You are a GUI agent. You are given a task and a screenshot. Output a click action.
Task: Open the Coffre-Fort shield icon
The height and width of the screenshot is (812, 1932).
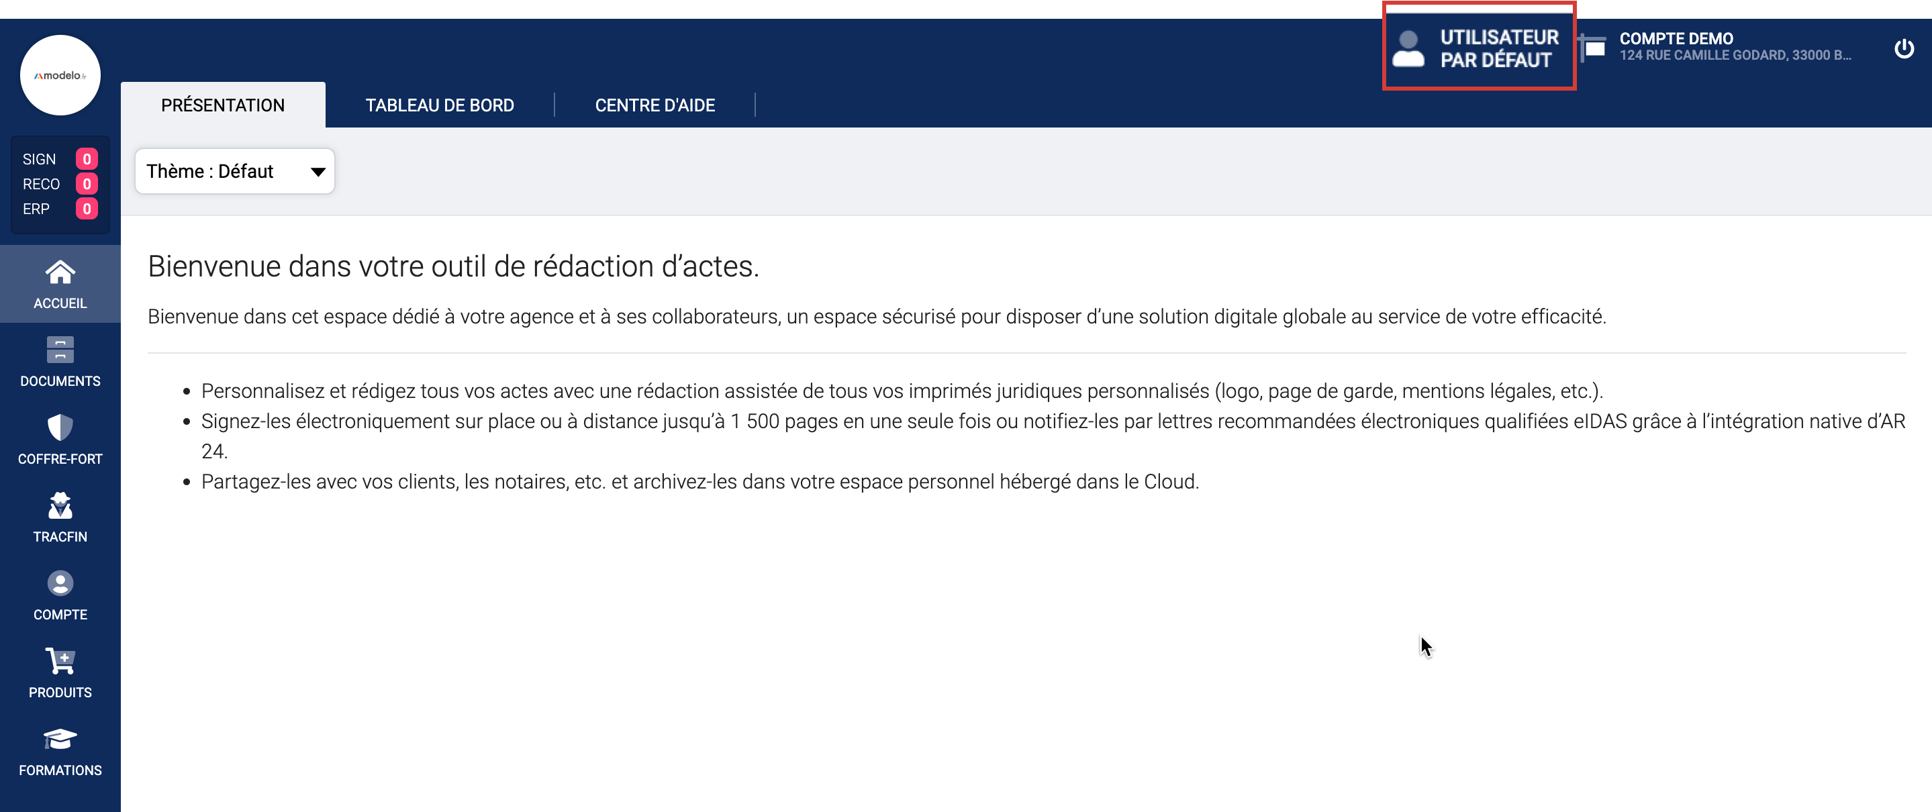[x=60, y=428]
